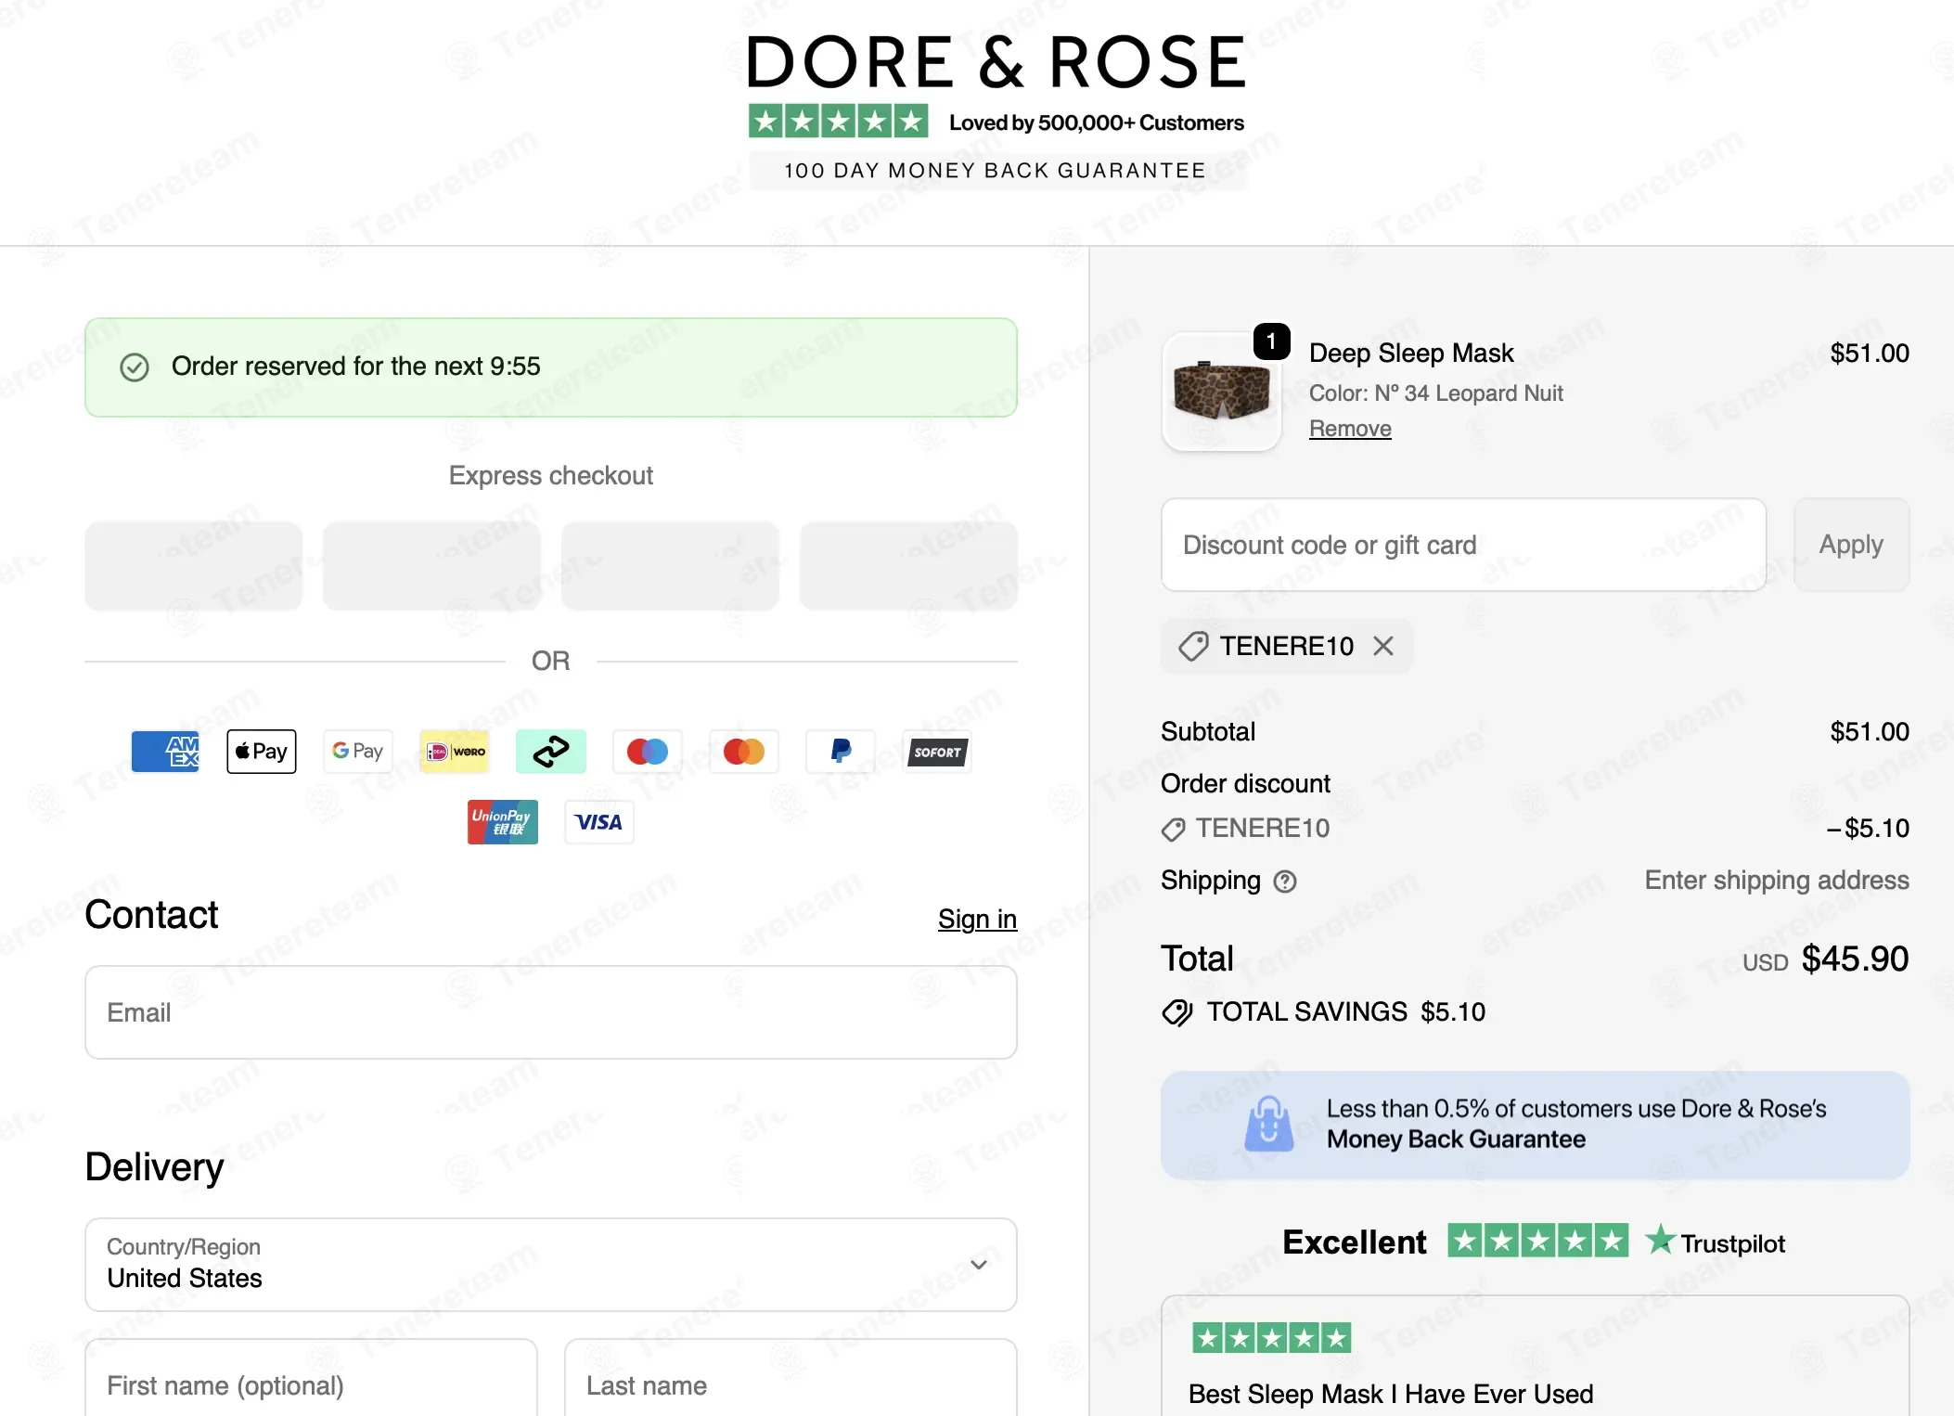Click the third express checkout placeholder button
Viewport: 1954px width, 1416px height.
[670, 566]
